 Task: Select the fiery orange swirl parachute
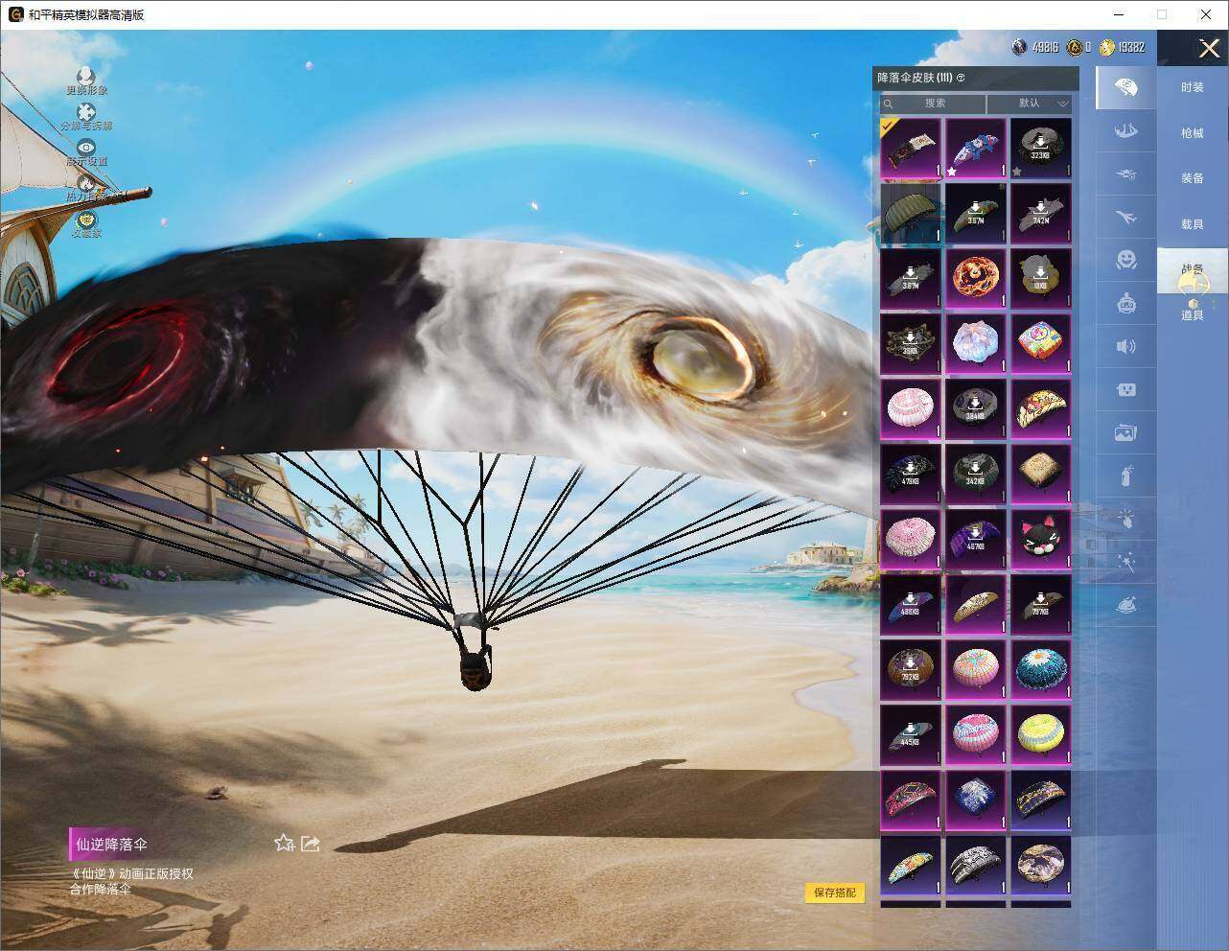(x=976, y=278)
